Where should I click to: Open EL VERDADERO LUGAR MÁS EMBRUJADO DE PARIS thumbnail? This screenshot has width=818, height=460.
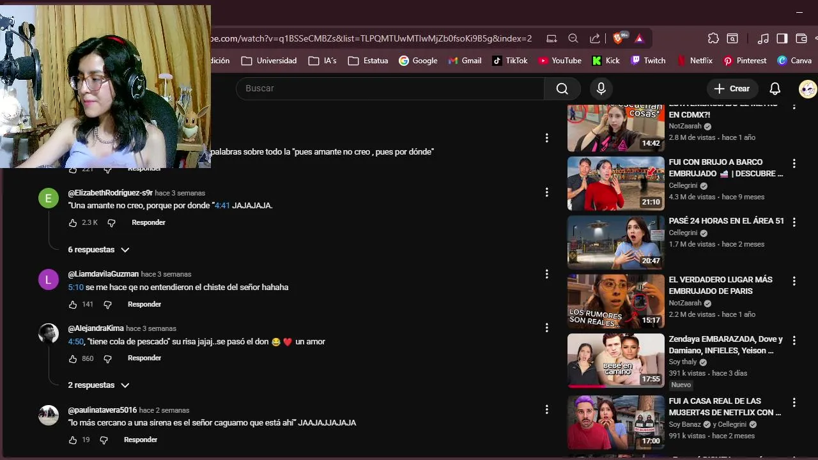pos(616,301)
